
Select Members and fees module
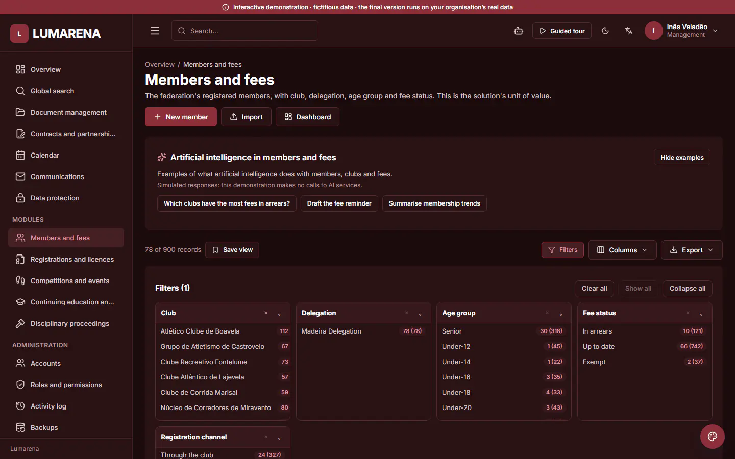pyautogui.click(x=66, y=238)
